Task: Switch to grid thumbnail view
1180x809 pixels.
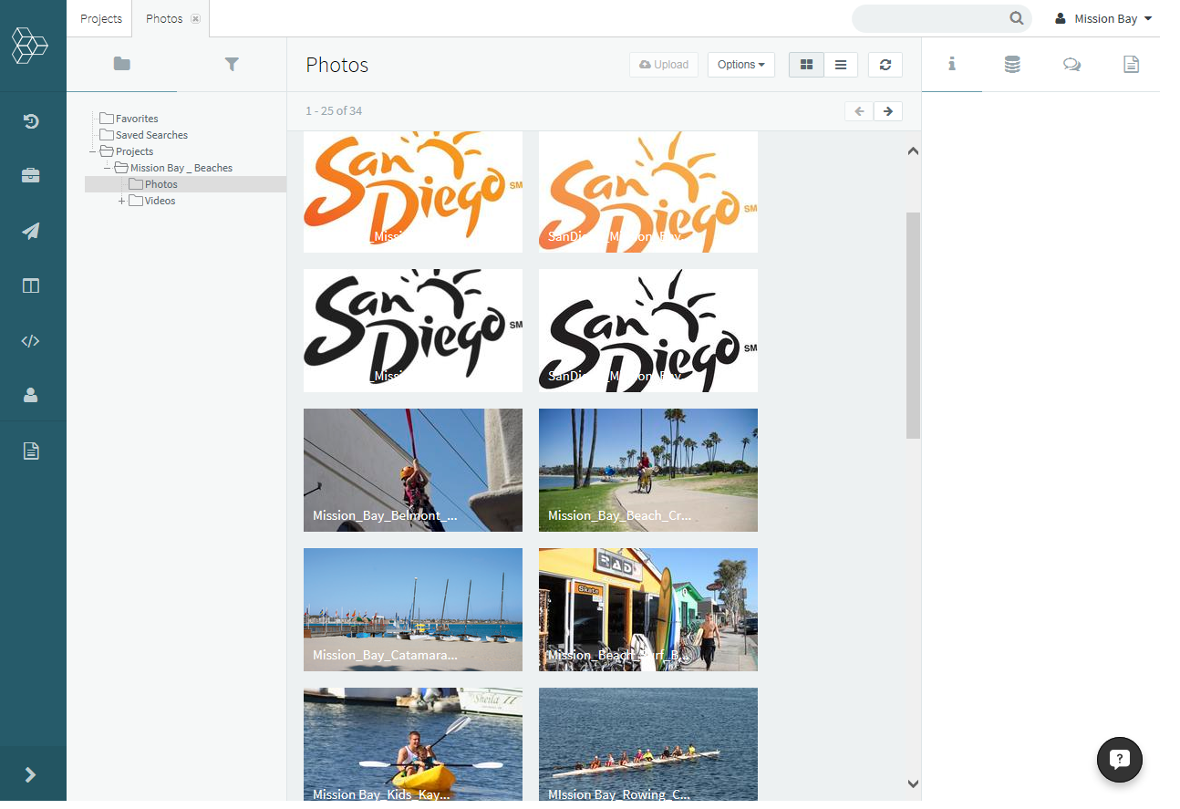Action: [806, 65]
